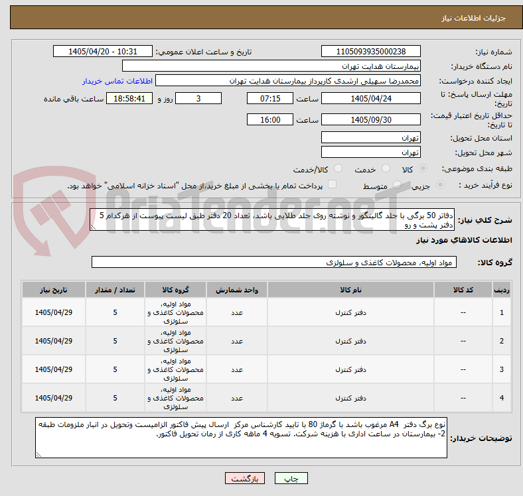The width and height of the screenshot is (523, 496).
Task: Click the ردیف column header
Action: [502, 290]
